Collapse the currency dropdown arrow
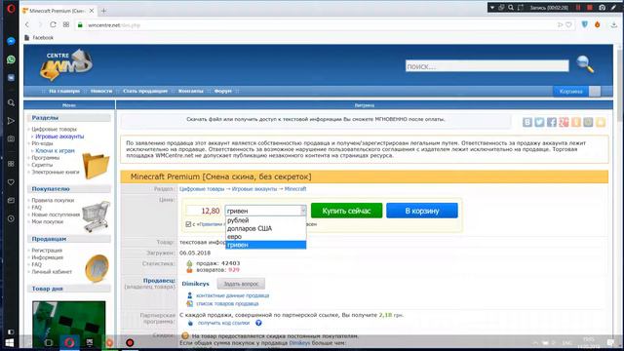Image resolution: width=624 pixels, height=351 pixels. (x=303, y=211)
